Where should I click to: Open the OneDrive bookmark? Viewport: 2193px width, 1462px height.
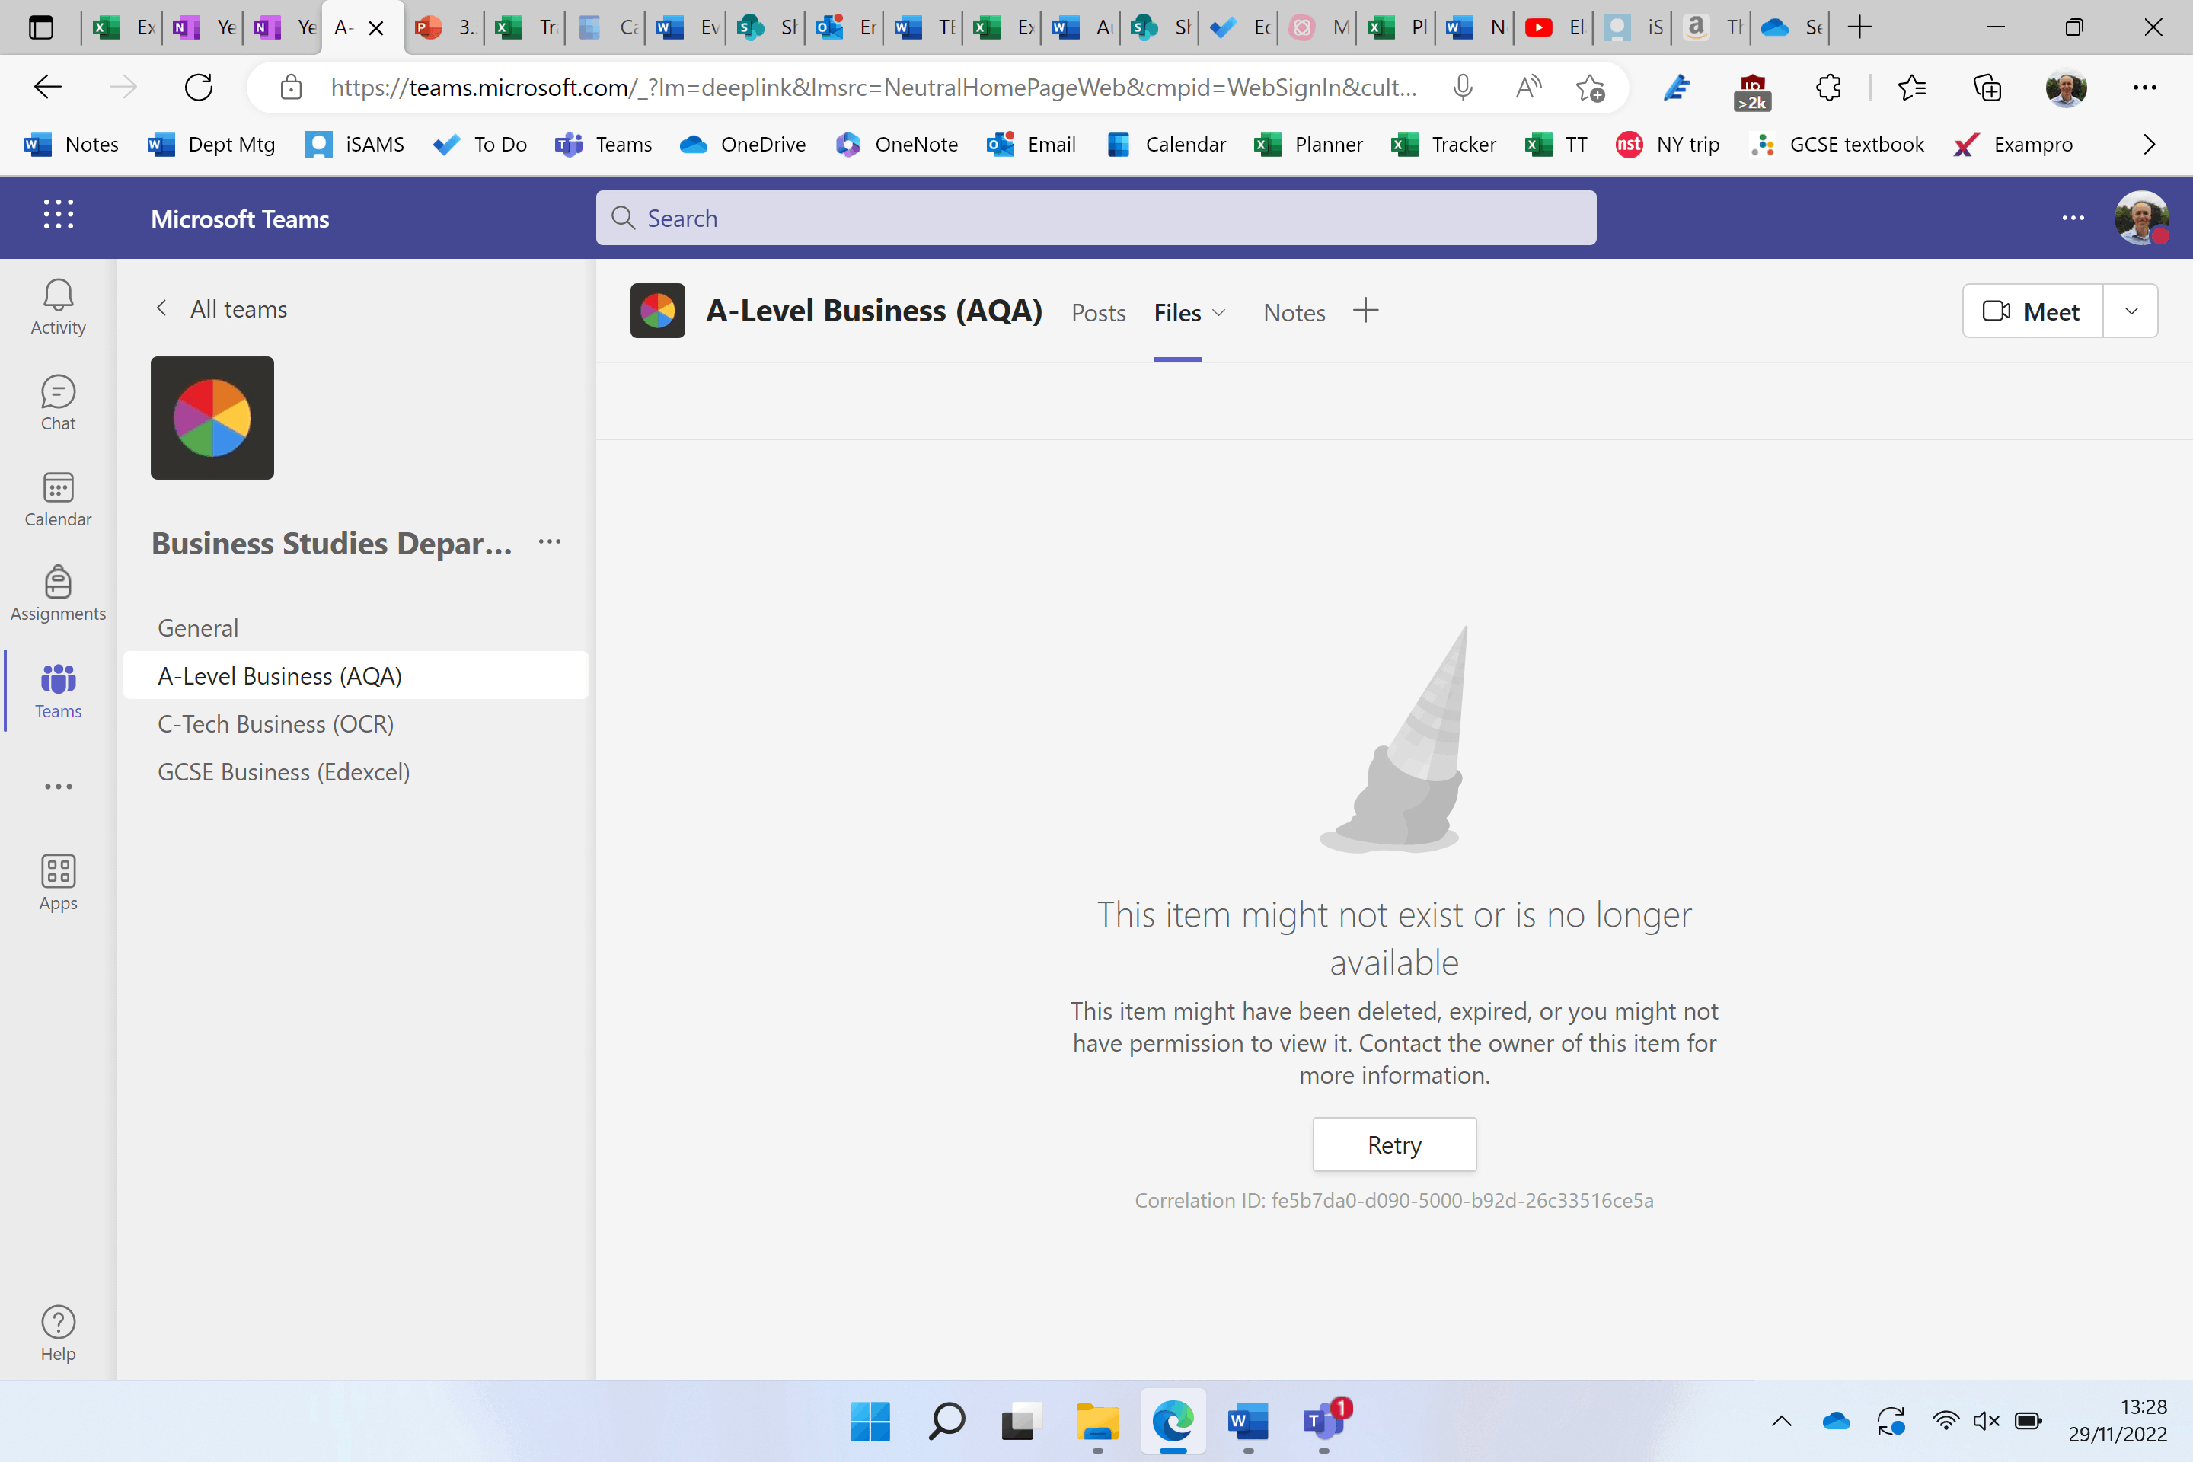click(x=743, y=145)
